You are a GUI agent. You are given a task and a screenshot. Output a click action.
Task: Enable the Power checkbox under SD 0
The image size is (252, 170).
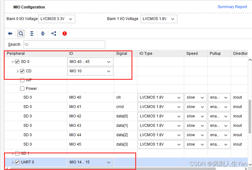[22, 89]
